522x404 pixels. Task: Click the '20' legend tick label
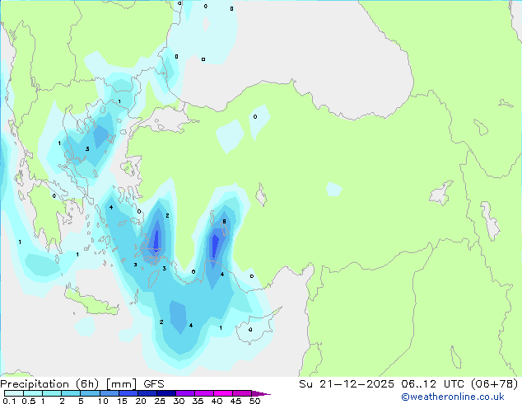[141, 401]
